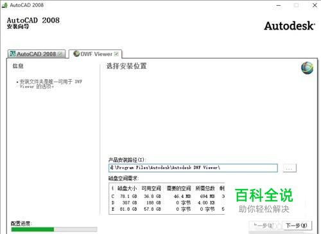Select the DWF Viewer tab
Screen dimensions: 321x234
[x=96, y=54]
